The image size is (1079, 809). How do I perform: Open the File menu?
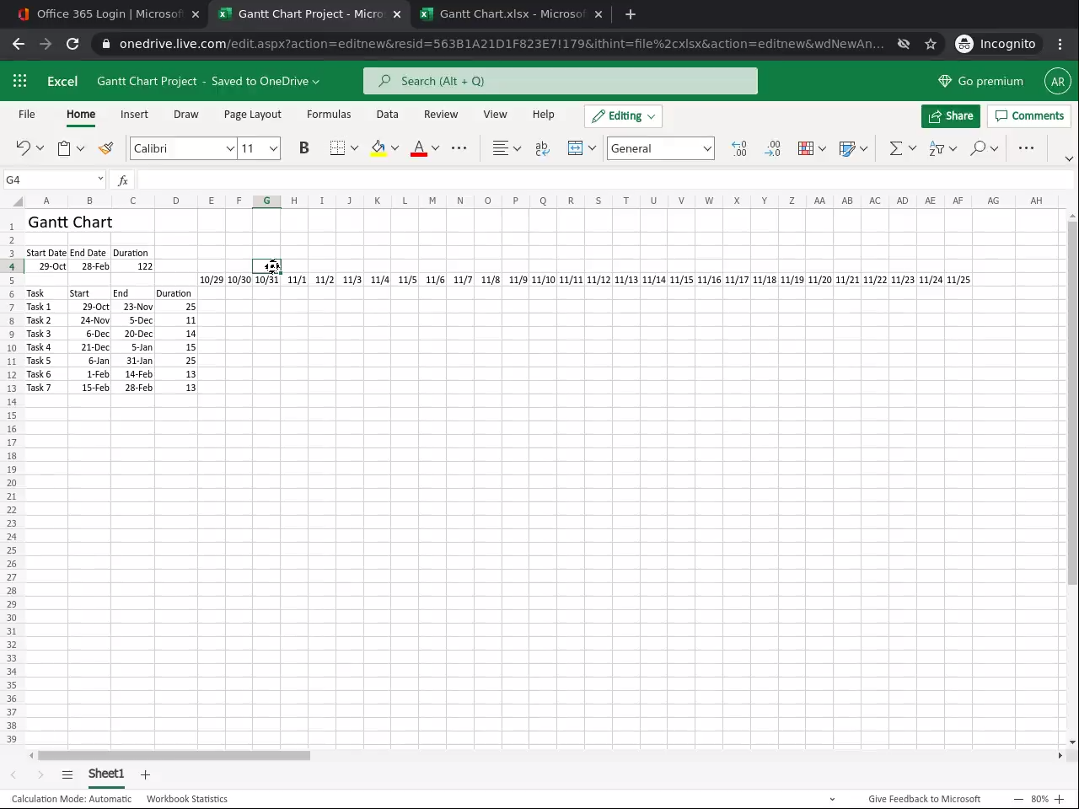point(27,115)
